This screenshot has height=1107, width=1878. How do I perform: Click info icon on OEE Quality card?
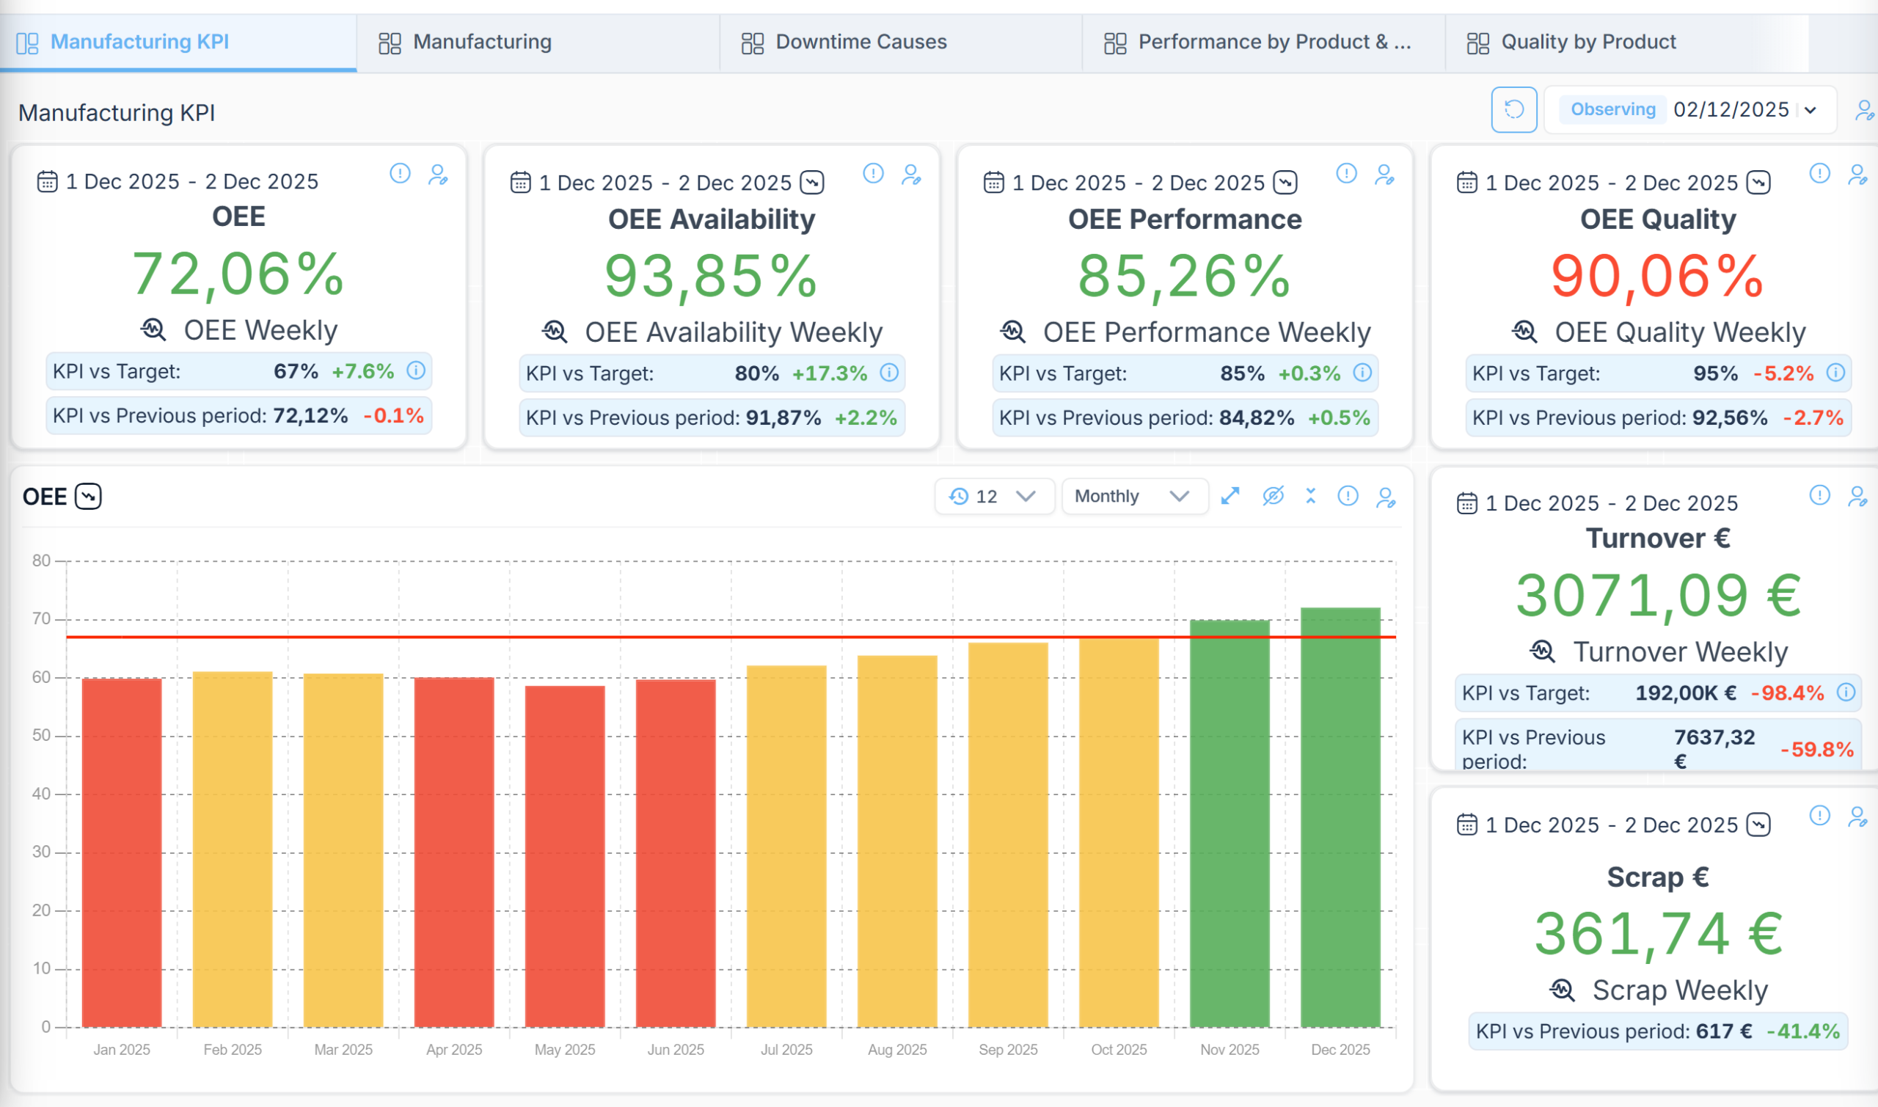pyautogui.click(x=1819, y=174)
